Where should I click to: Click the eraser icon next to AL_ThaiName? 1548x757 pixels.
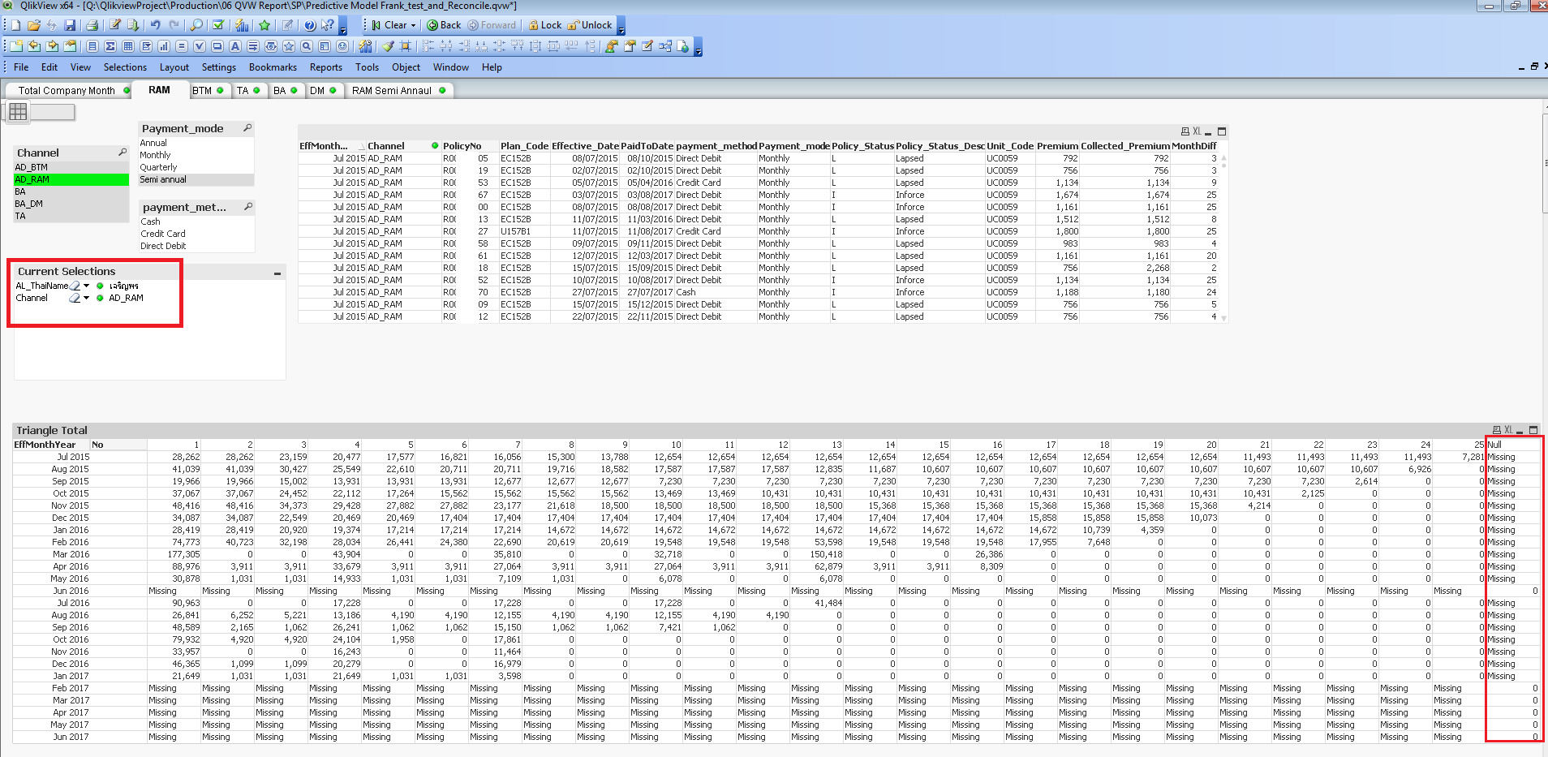coord(75,286)
